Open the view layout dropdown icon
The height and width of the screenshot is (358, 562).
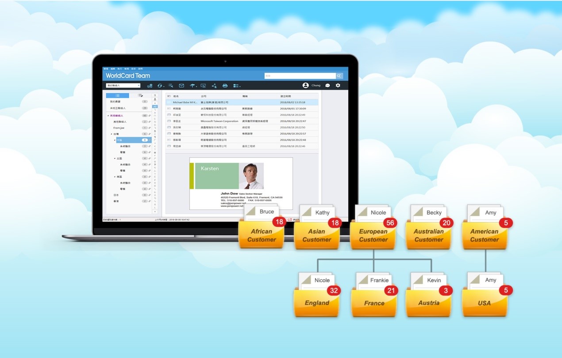(x=237, y=86)
